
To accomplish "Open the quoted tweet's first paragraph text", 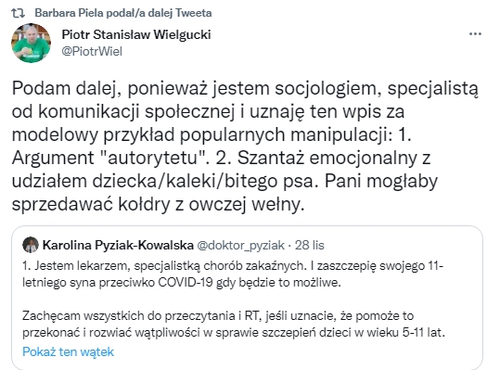I will tap(233, 274).
